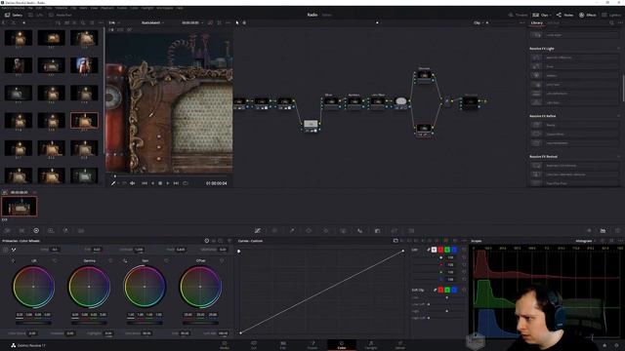Open the Media Pool panel
The width and height of the screenshot is (625, 351).
coord(61,15)
